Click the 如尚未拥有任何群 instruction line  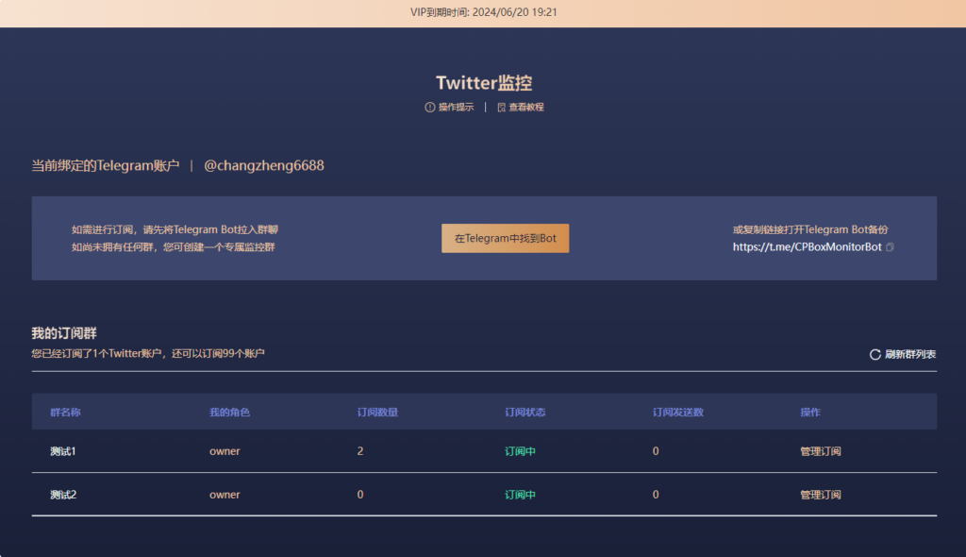pos(174,247)
